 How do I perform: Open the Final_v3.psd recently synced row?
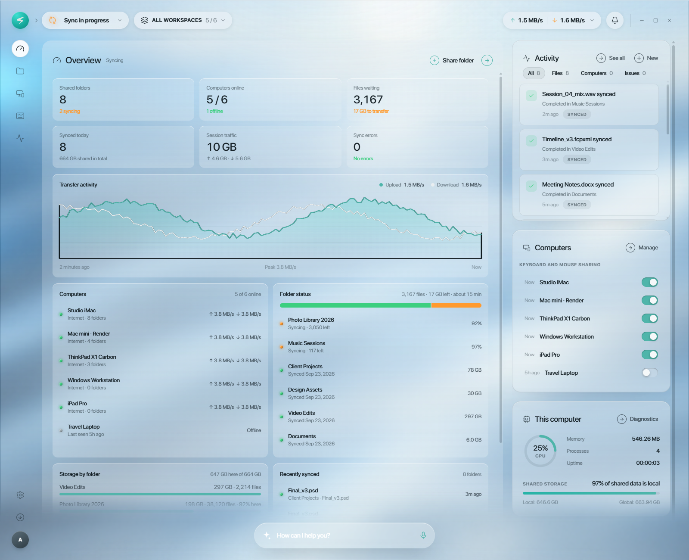(x=381, y=494)
